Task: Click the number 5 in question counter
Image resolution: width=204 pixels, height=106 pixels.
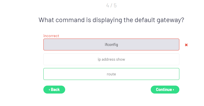Action: (115, 5)
